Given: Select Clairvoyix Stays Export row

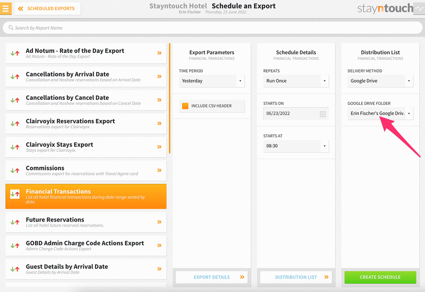Looking at the screenshot, I should [x=86, y=147].
